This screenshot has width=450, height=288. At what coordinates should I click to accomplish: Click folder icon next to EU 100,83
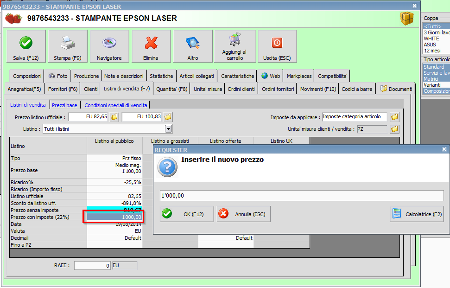tap(168, 117)
